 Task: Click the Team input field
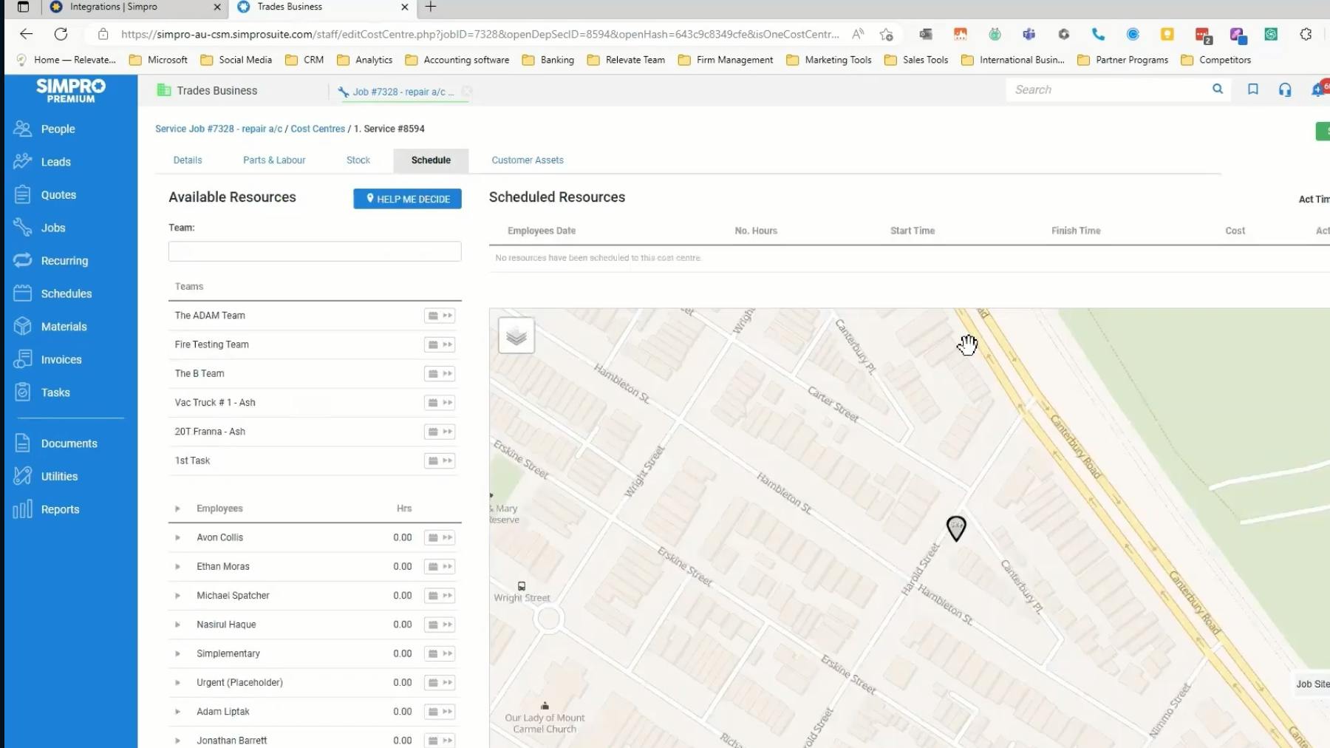click(x=315, y=251)
